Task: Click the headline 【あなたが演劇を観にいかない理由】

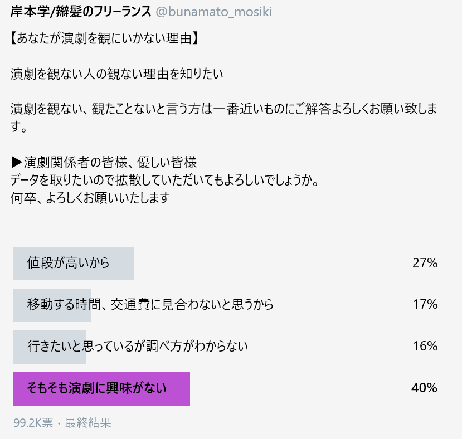Action: (x=104, y=38)
